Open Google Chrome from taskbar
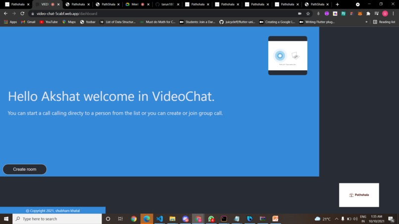Viewport: 399px width, 224px height. [x=134, y=219]
